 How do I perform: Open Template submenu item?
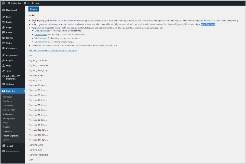(7, 127)
